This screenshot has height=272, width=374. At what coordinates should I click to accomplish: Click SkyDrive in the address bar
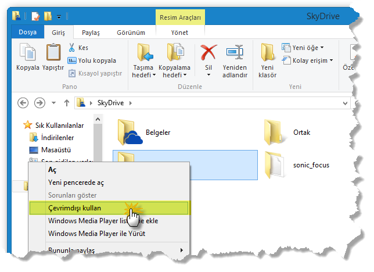click(110, 103)
